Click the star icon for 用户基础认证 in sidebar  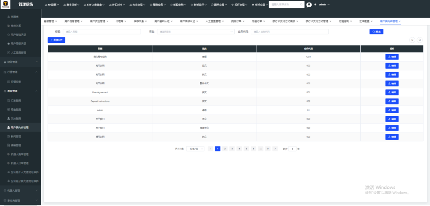click(x=8, y=35)
